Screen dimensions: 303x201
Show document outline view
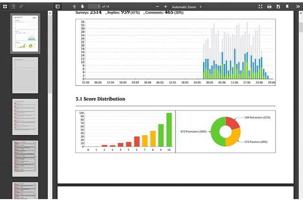(13, 7)
